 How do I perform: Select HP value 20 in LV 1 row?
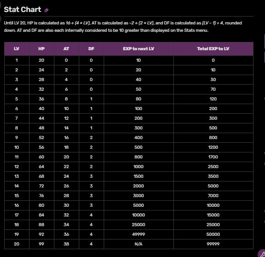(41, 60)
